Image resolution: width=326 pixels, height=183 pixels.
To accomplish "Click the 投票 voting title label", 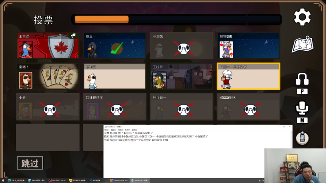I will (x=43, y=20).
